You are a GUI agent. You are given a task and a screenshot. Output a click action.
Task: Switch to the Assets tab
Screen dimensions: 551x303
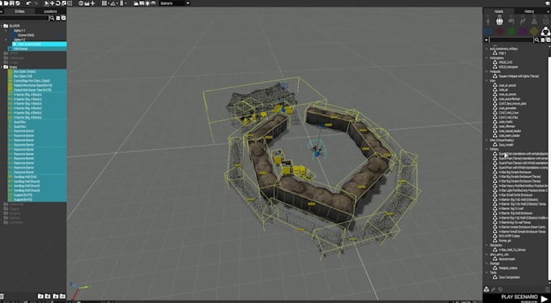[499, 11]
